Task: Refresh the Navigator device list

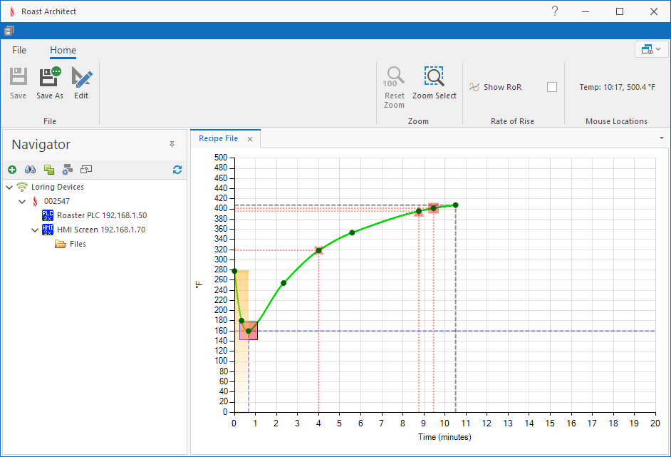Action: (177, 170)
